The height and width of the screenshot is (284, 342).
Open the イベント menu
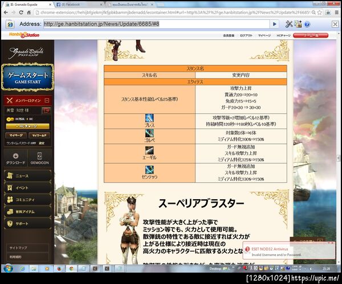28,188
